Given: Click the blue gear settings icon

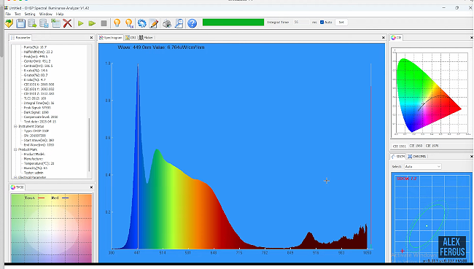Looking at the screenshot, I should pos(141,23).
